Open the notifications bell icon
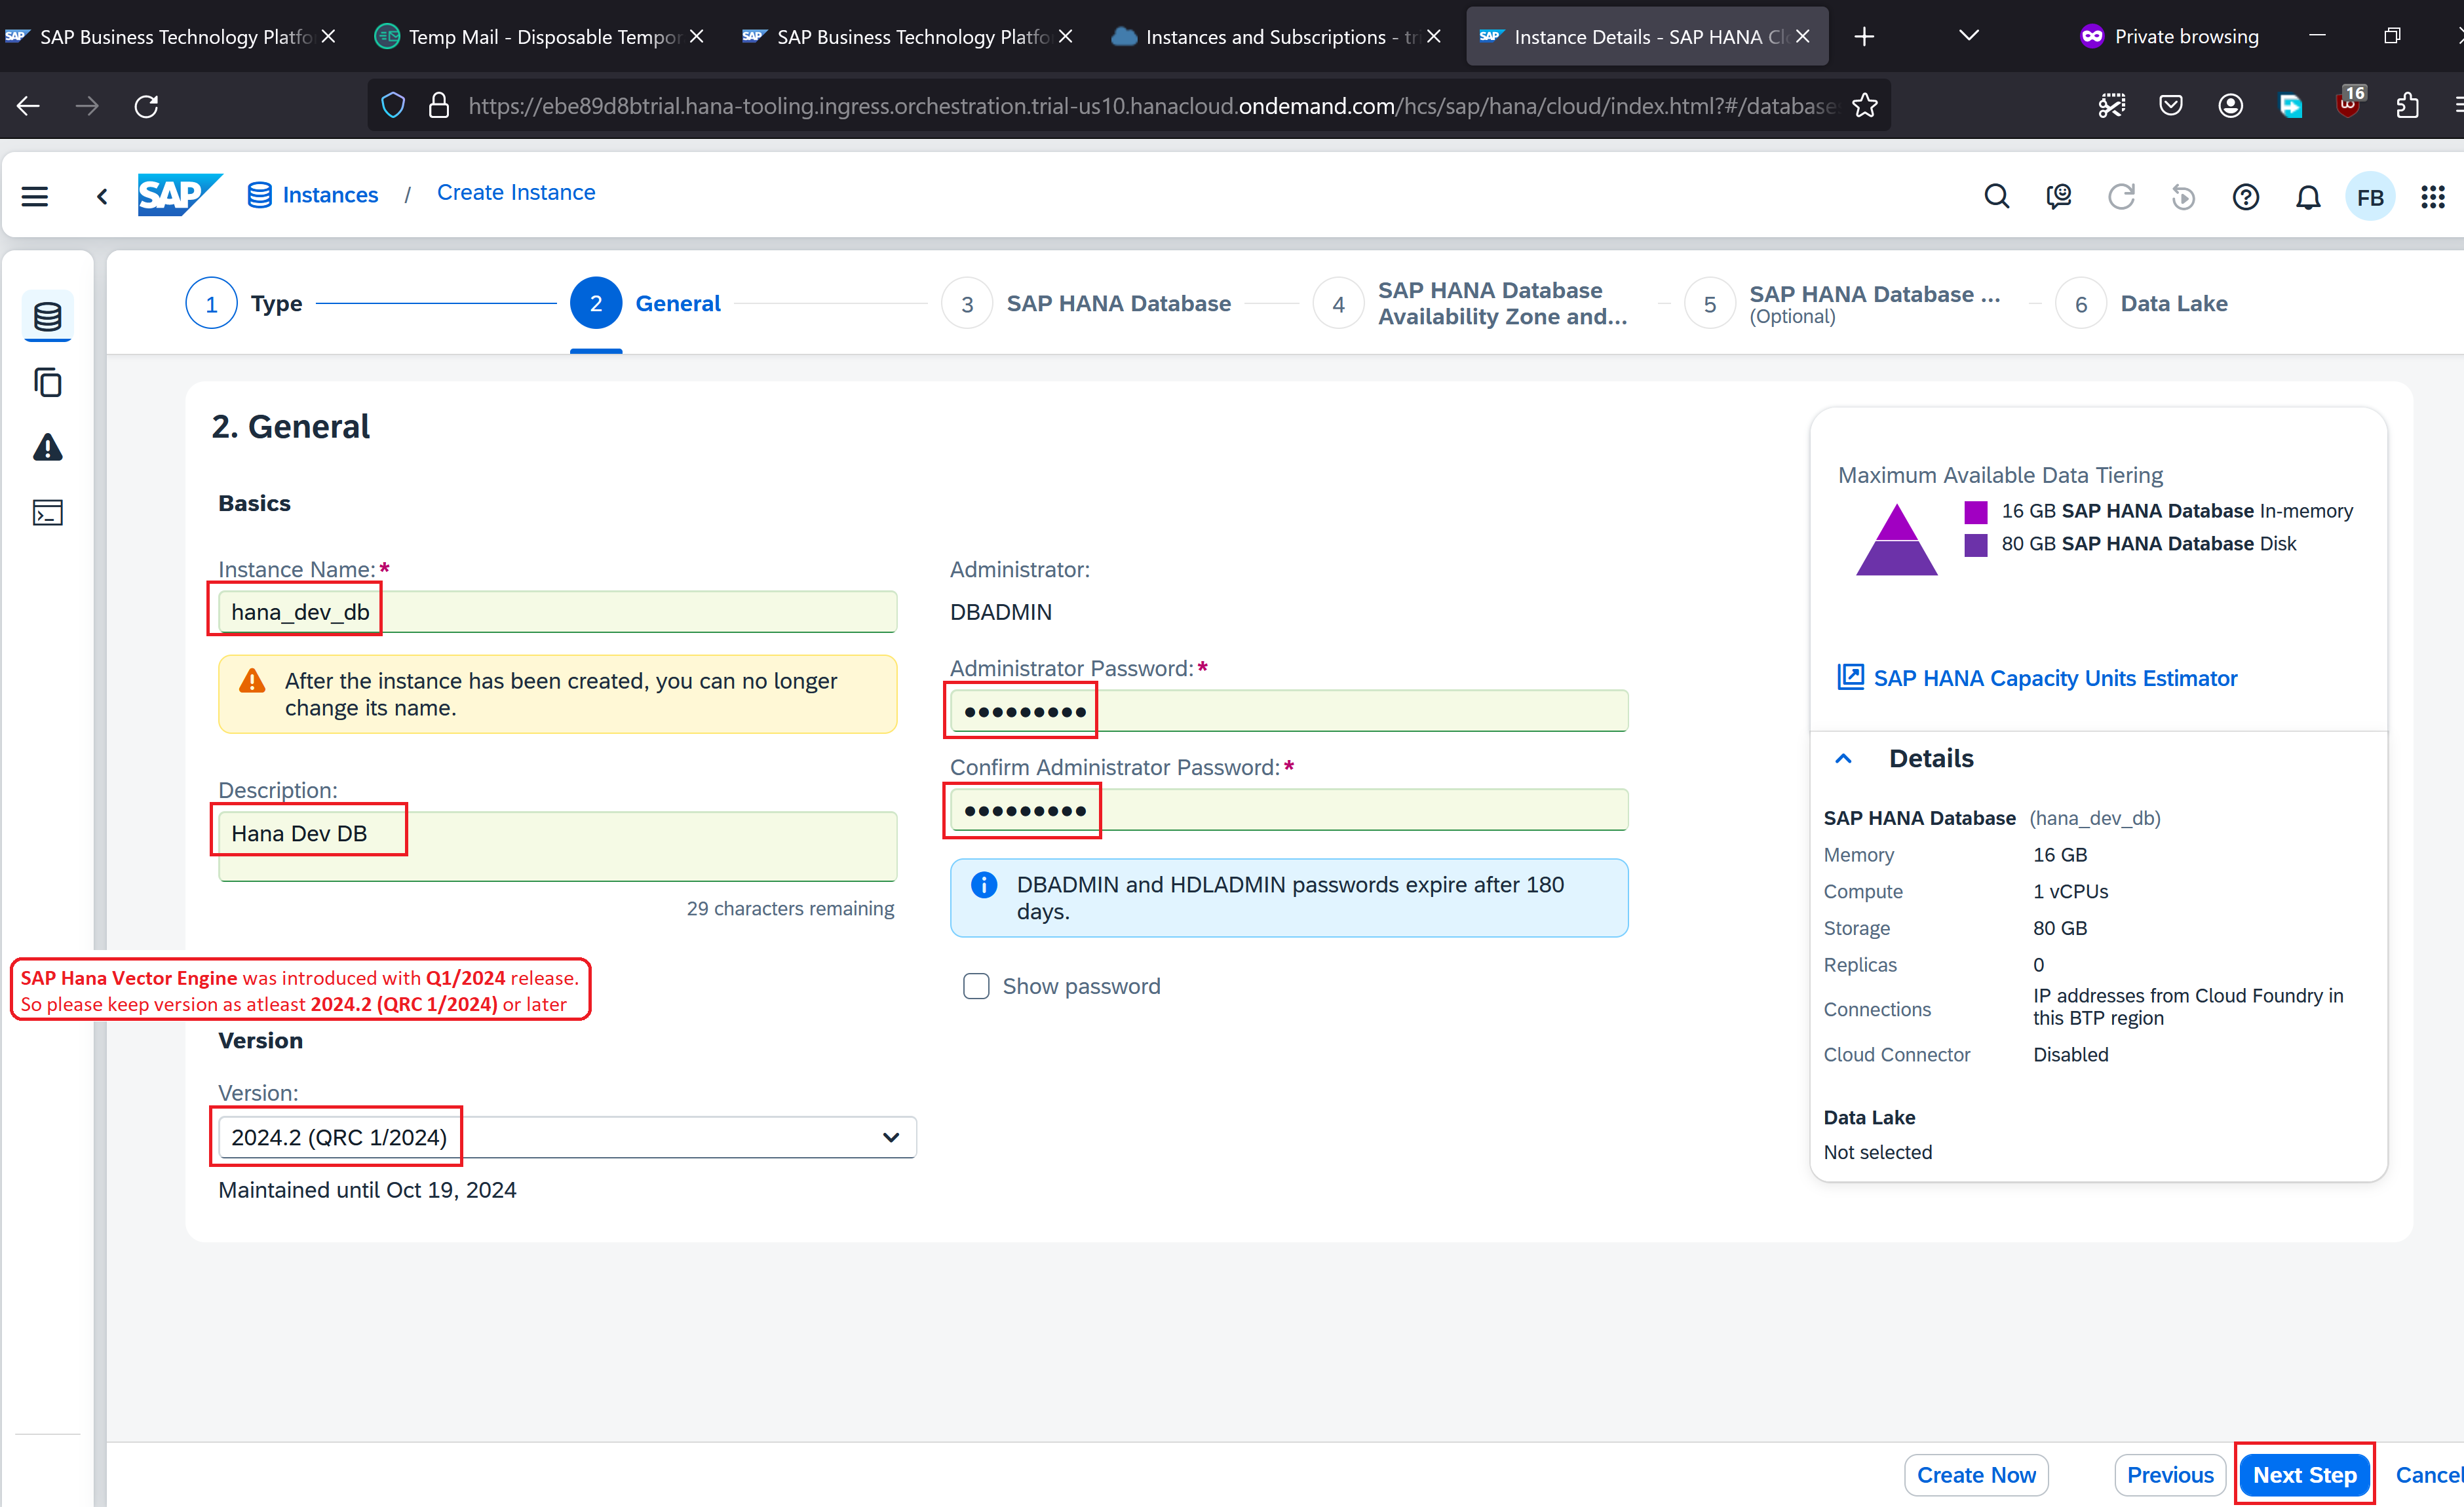 2307,196
